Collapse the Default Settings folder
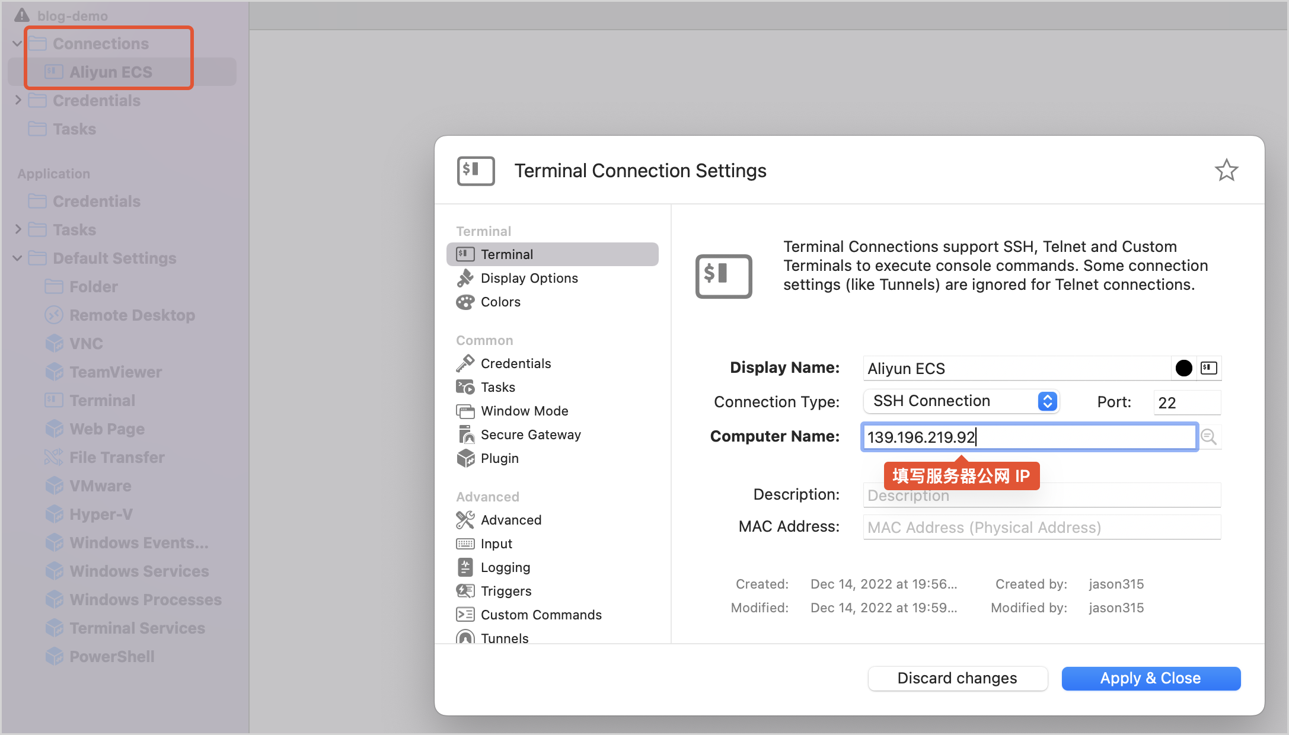This screenshot has height=735, width=1289. point(17,258)
